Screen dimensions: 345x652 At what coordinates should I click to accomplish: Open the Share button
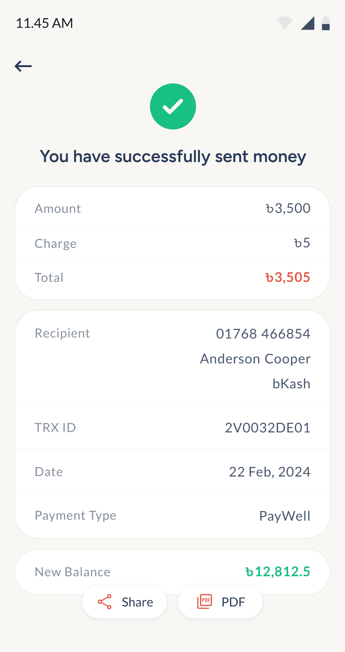click(x=125, y=602)
